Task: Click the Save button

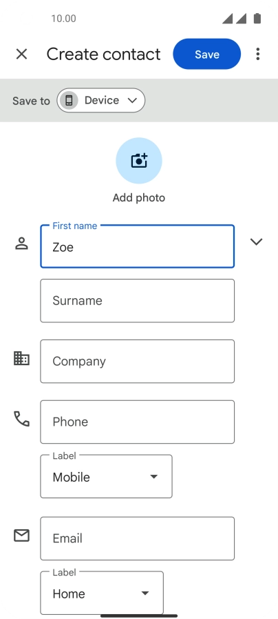Action: tap(206, 54)
